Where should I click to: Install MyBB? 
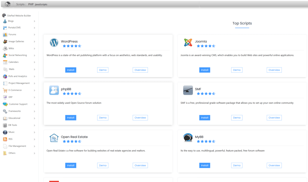[205, 165]
